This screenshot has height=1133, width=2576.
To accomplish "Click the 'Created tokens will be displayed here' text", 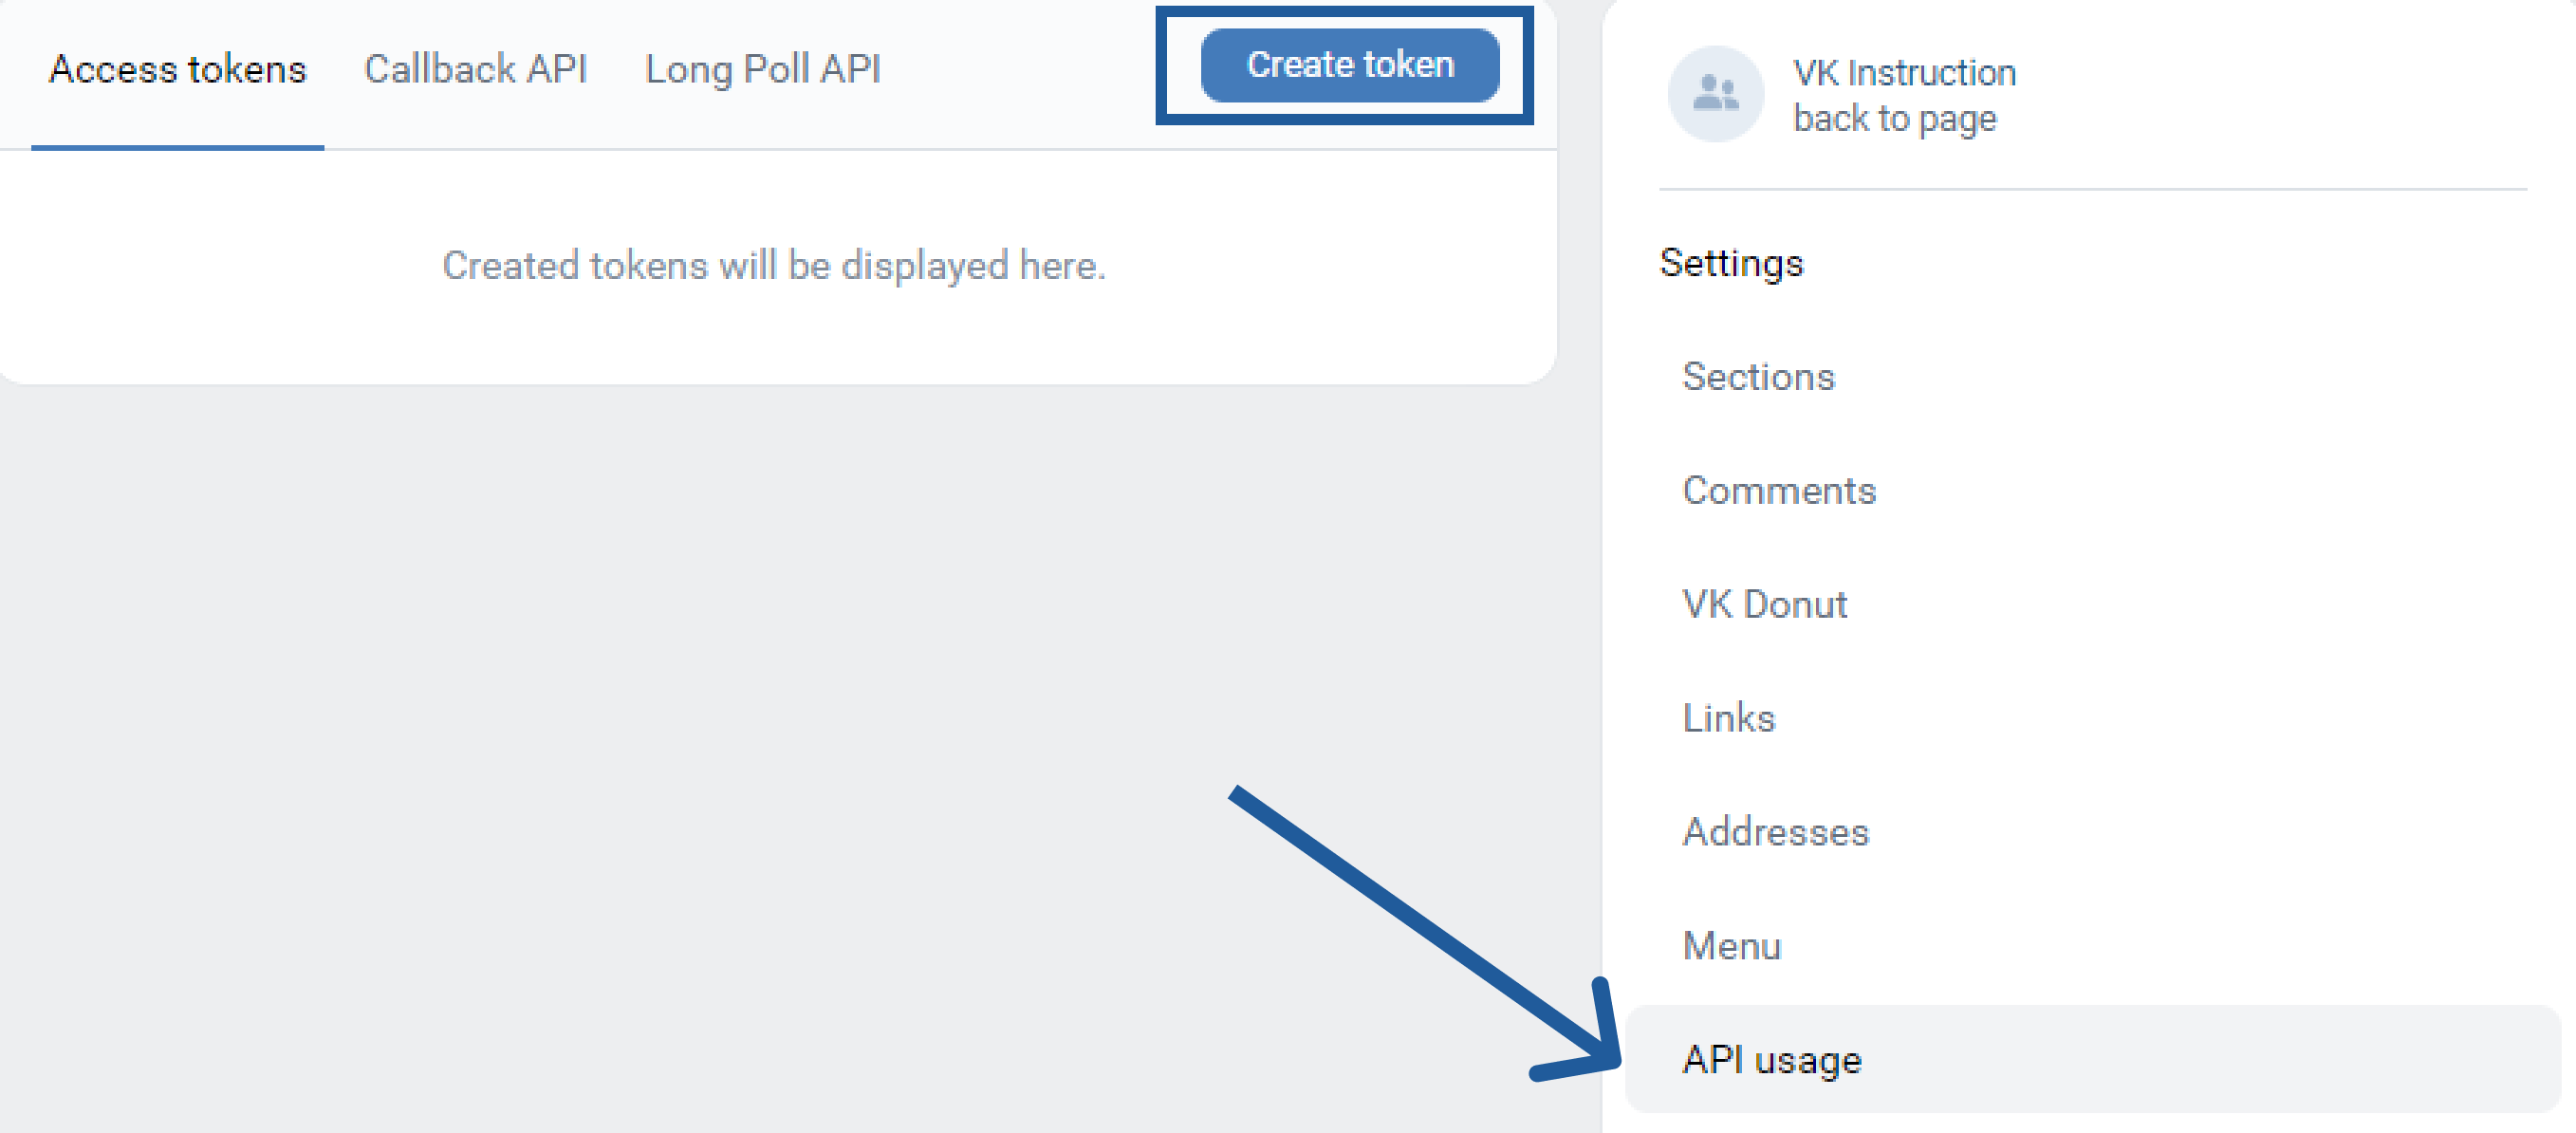I will click(x=774, y=266).
